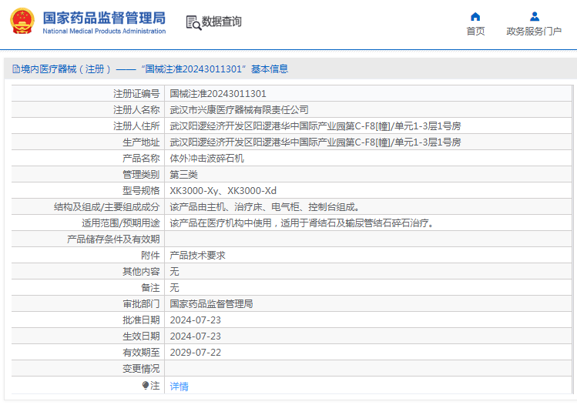
Task: Click 国家药品监督管理局 in 审批部门 row
Action: (x=211, y=304)
